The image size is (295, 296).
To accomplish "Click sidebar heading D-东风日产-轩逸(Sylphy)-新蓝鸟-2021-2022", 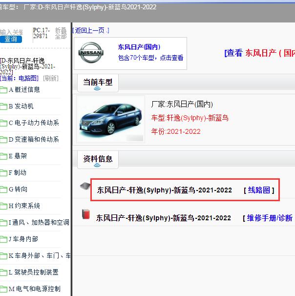I will (x=27, y=66).
